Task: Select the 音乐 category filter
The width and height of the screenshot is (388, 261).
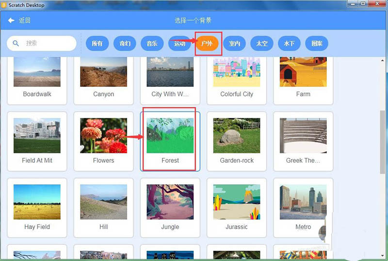Action: click(152, 43)
